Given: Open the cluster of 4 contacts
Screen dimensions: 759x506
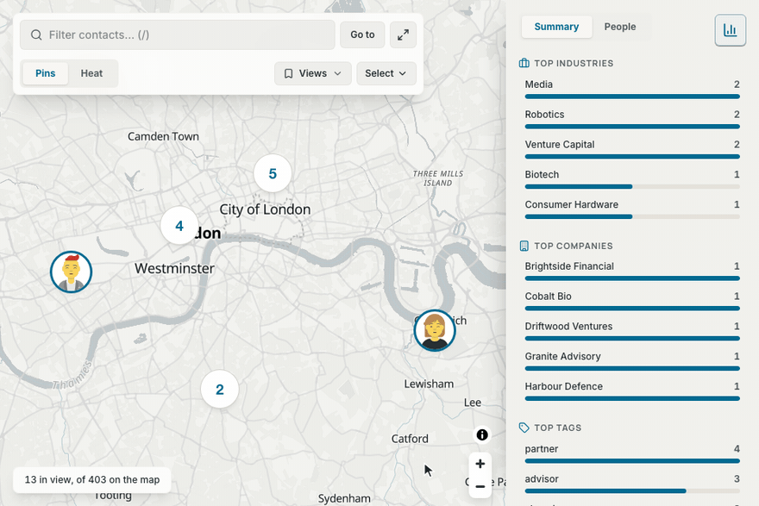Looking at the screenshot, I should pos(179,226).
